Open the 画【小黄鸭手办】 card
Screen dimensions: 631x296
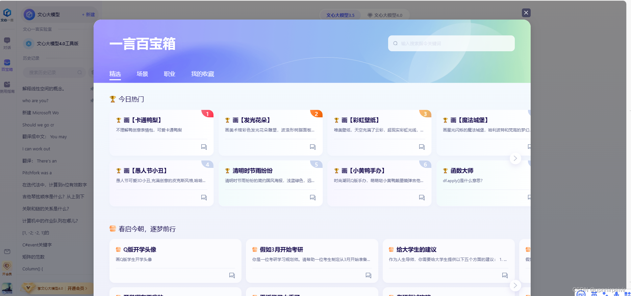tap(379, 183)
